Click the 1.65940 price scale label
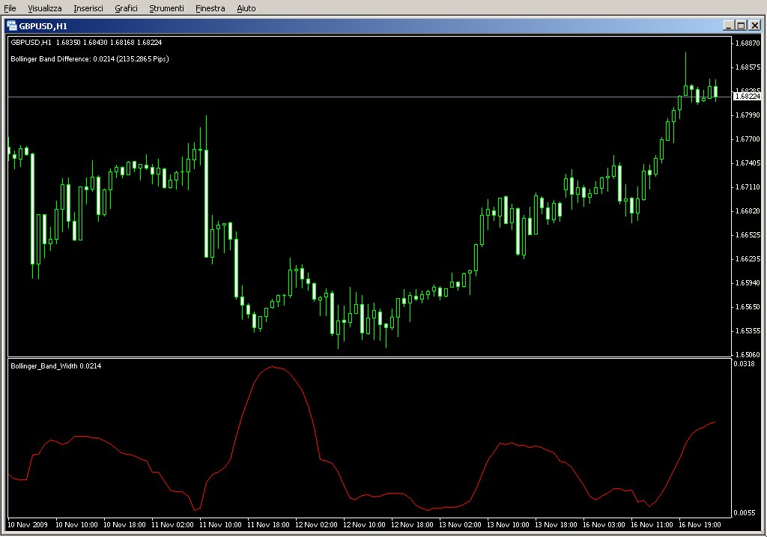The width and height of the screenshot is (767, 537). point(748,282)
